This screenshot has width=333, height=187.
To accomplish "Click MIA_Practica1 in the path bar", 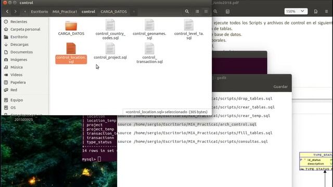I will [x=65, y=11].
